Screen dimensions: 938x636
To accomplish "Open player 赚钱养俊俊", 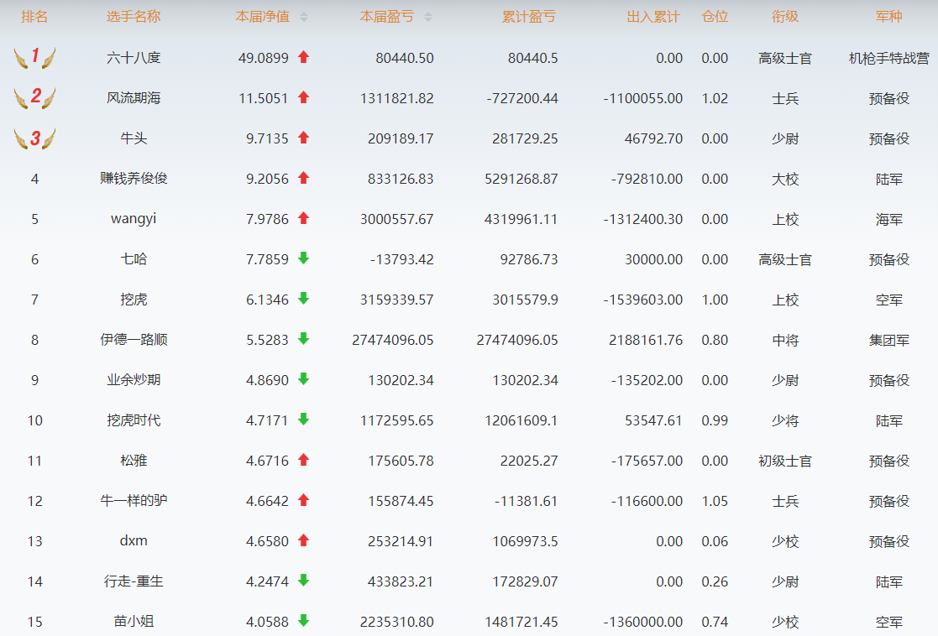I will coord(134,179).
